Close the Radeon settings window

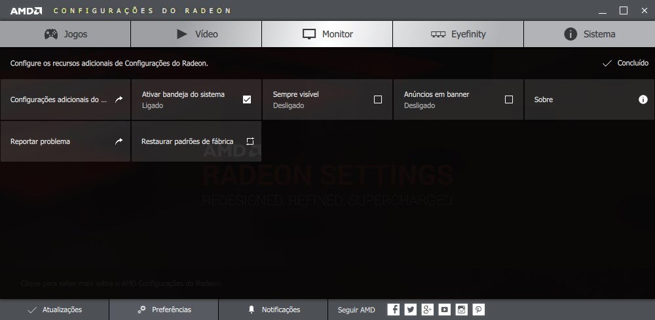click(x=644, y=11)
